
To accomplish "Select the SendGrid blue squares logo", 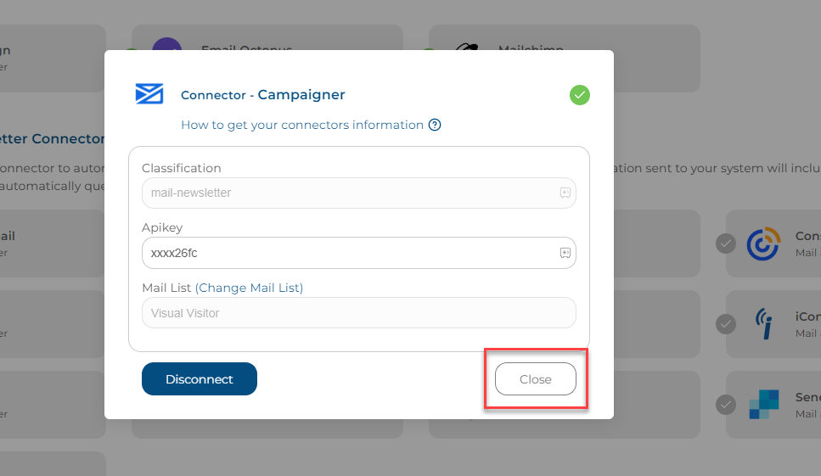I will pos(764,405).
